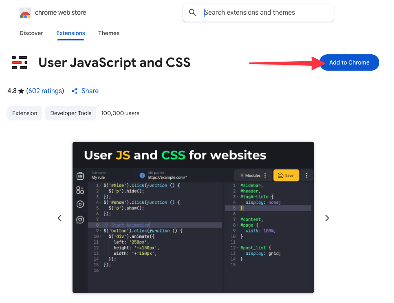Collapse the fold arrow on JS line 4
Viewport: 394px width, 303px height.
click(101, 203)
